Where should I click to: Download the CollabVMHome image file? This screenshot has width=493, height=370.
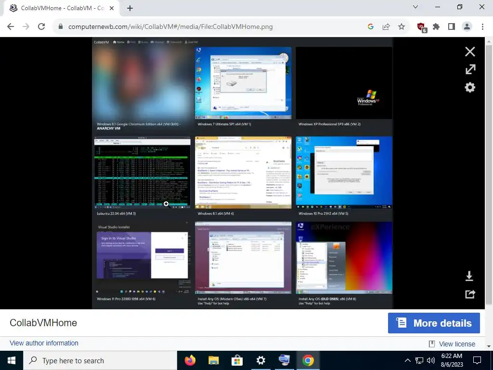[x=469, y=276]
